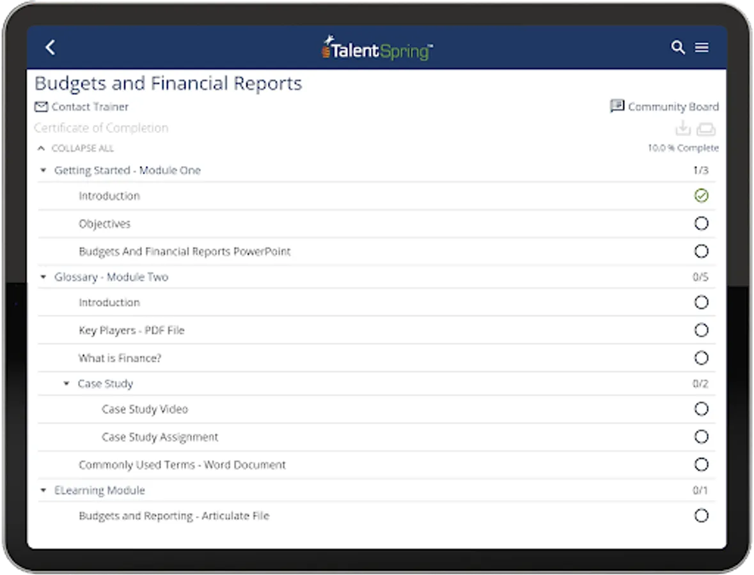Open search with magnifier icon

click(x=677, y=47)
